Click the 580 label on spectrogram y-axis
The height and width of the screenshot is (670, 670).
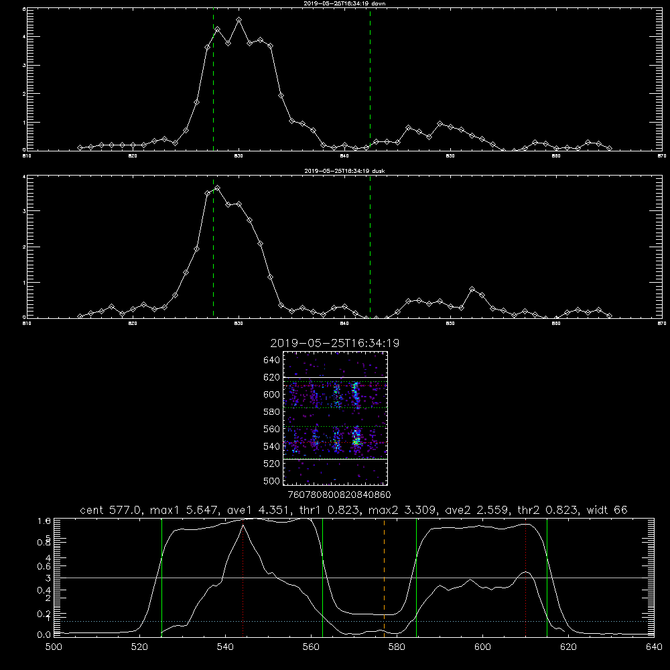coord(272,411)
